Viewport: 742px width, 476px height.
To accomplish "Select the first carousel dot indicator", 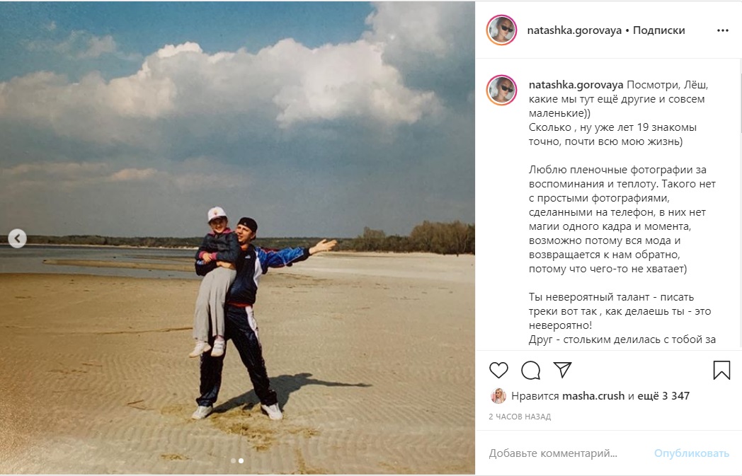I will coord(234,460).
